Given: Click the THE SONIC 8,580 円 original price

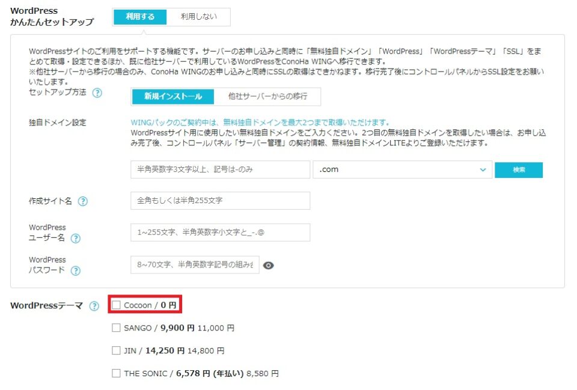Looking at the screenshot, I should pyautogui.click(x=263, y=373).
